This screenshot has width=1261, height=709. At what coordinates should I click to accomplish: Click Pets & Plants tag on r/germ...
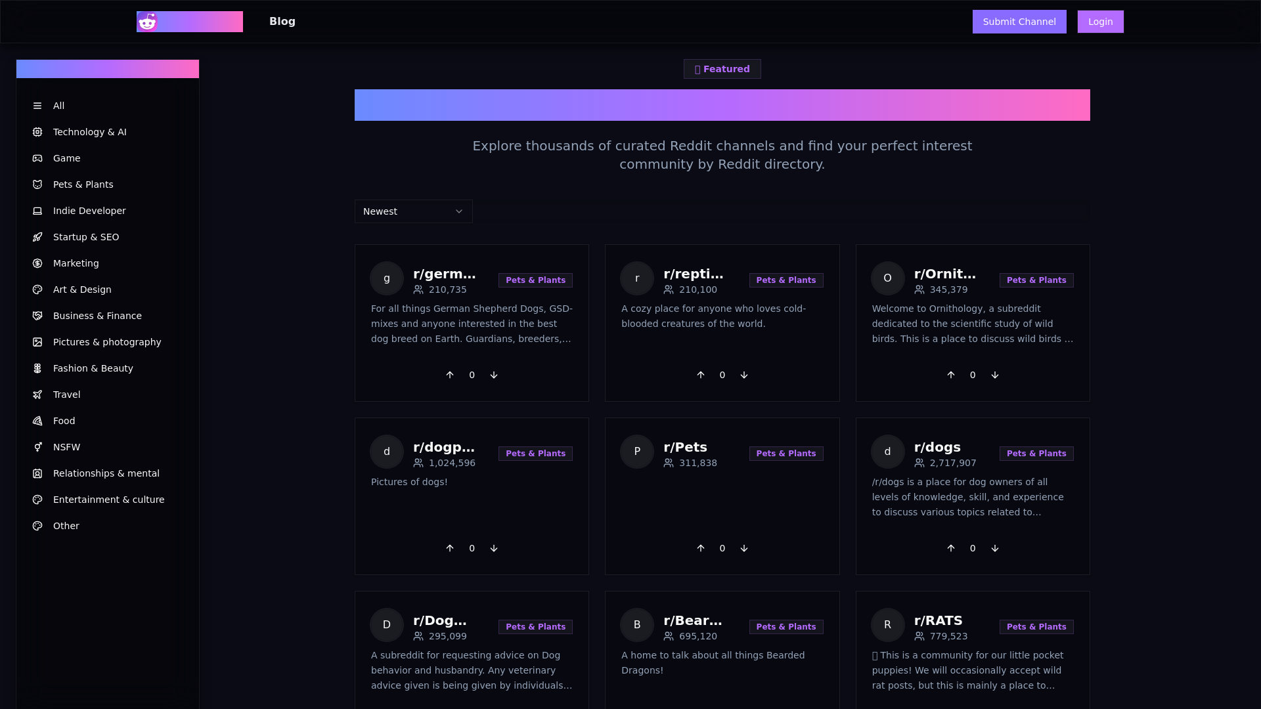click(x=535, y=280)
